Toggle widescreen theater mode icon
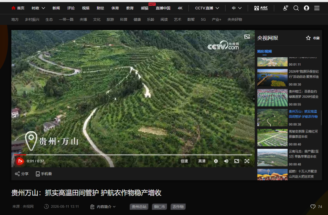328x215 pixels. pyautogui.click(x=237, y=161)
